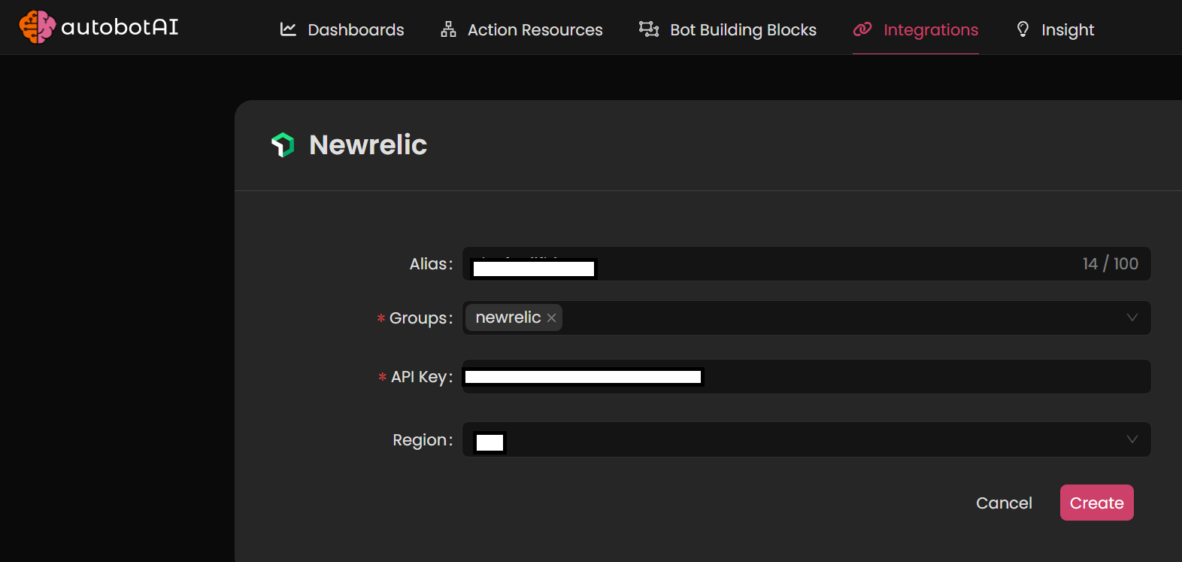The image size is (1182, 562).
Task: Click the Newrelic heading text
Action: click(368, 144)
